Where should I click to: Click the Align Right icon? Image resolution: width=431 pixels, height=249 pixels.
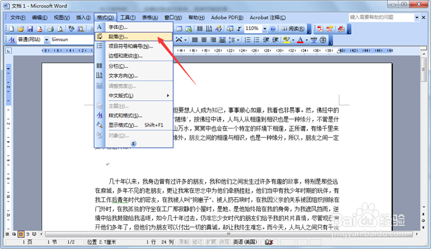click(x=213, y=40)
